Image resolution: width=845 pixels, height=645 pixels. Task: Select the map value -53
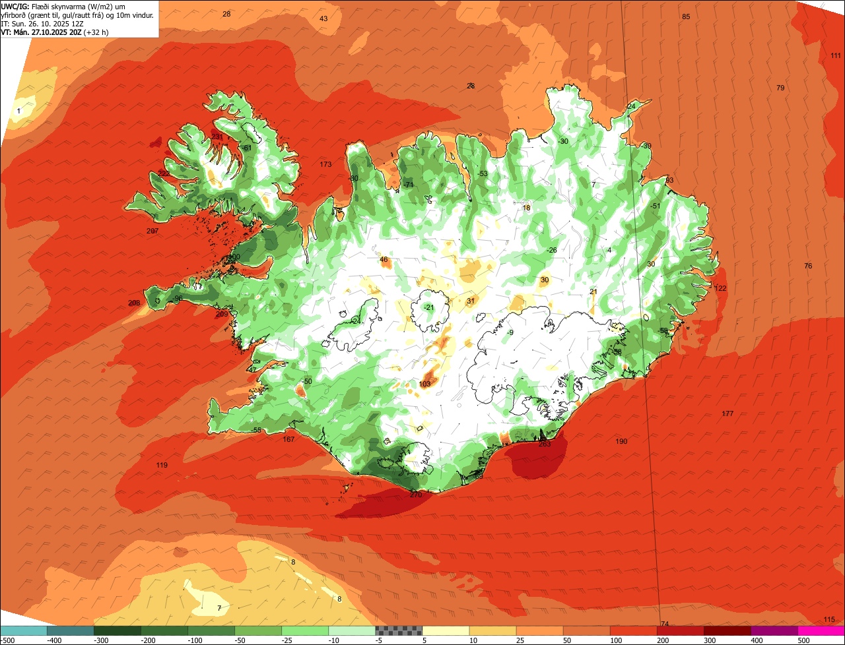483,173
